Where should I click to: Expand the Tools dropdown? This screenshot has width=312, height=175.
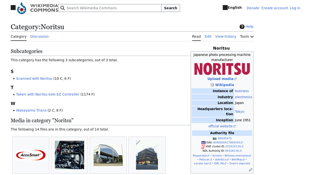point(247,37)
